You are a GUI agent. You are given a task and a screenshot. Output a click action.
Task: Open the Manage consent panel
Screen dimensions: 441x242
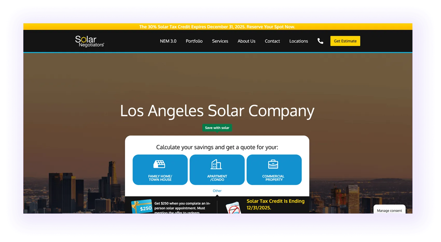389,210
